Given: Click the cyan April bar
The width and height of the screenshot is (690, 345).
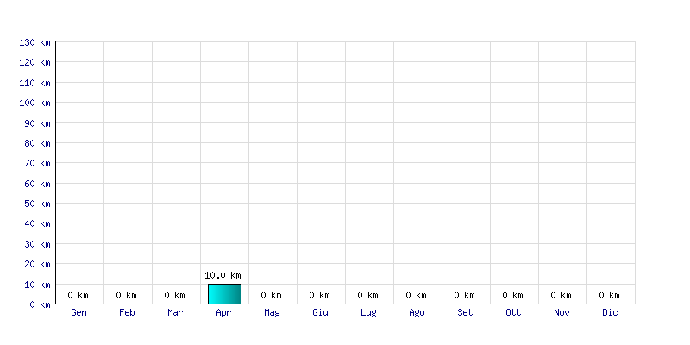Looking at the screenshot, I should pyautogui.click(x=224, y=294).
